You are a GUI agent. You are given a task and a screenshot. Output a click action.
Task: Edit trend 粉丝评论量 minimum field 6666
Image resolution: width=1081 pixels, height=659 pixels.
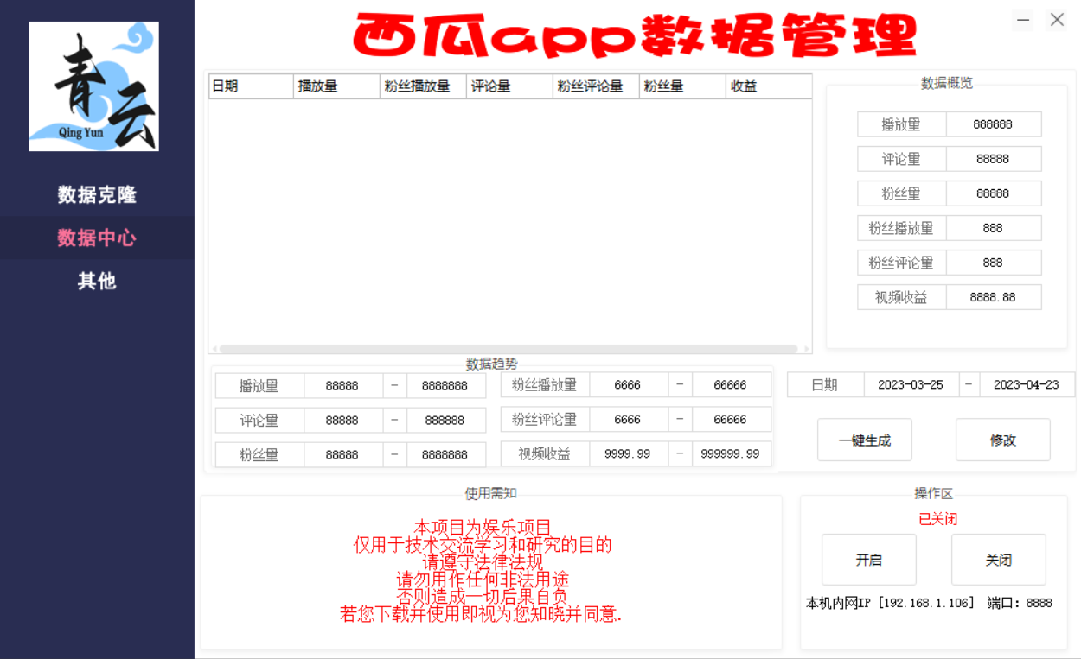coord(628,420)
